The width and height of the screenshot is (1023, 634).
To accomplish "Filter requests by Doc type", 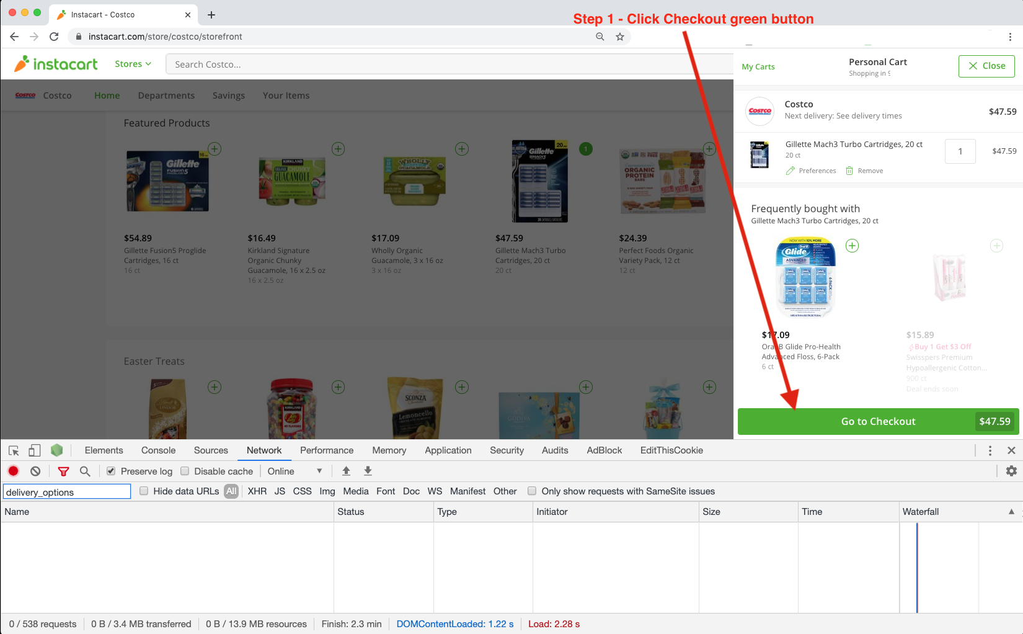I will [x=411, y=491].
